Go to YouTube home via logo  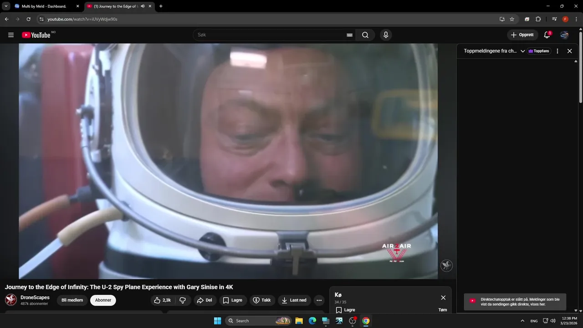click(x=36, y=35)
